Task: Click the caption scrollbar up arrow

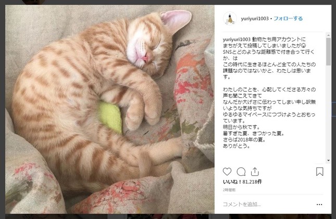Action: (x=329, y=35)
